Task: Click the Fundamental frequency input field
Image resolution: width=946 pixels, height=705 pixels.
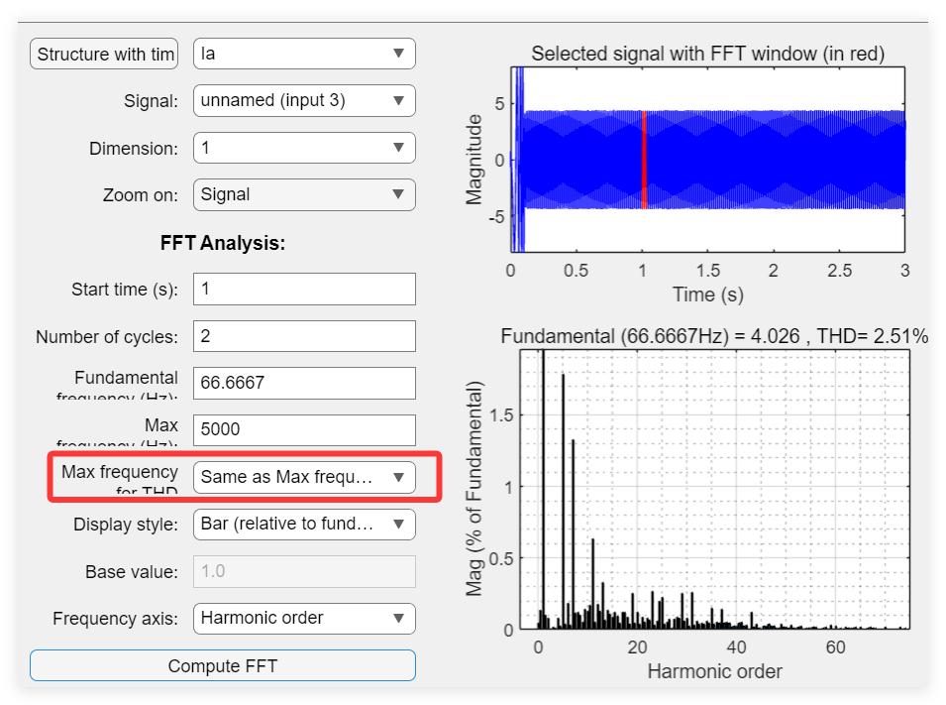Action: tap(304, 383)
